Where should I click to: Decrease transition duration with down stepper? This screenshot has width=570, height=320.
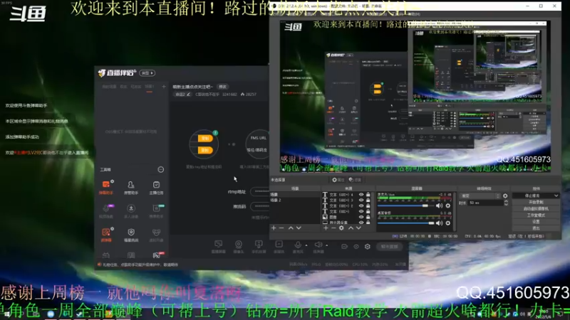coord(506,205)
